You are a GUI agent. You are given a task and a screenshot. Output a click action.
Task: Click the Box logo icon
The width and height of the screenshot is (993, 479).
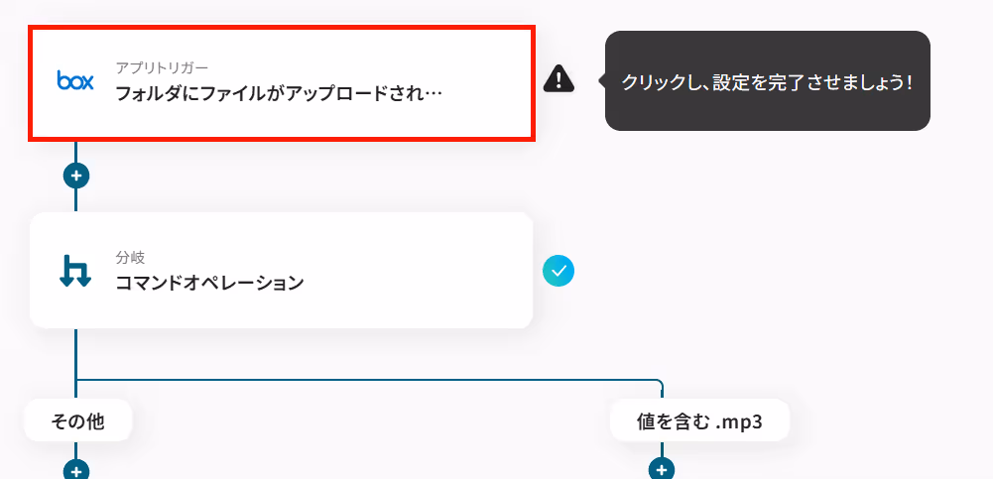pyautogui.click(x=75, y=81)
